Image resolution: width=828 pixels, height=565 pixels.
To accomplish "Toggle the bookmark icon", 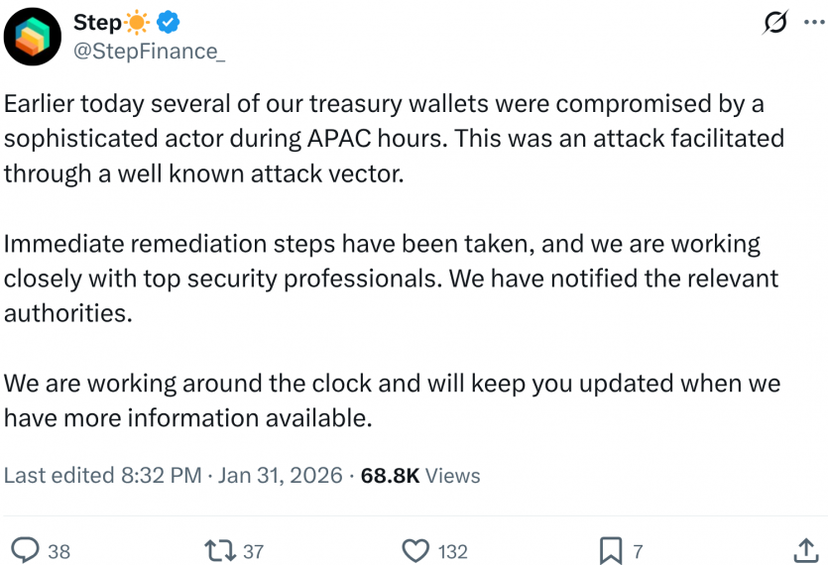I will coord(611,550).
